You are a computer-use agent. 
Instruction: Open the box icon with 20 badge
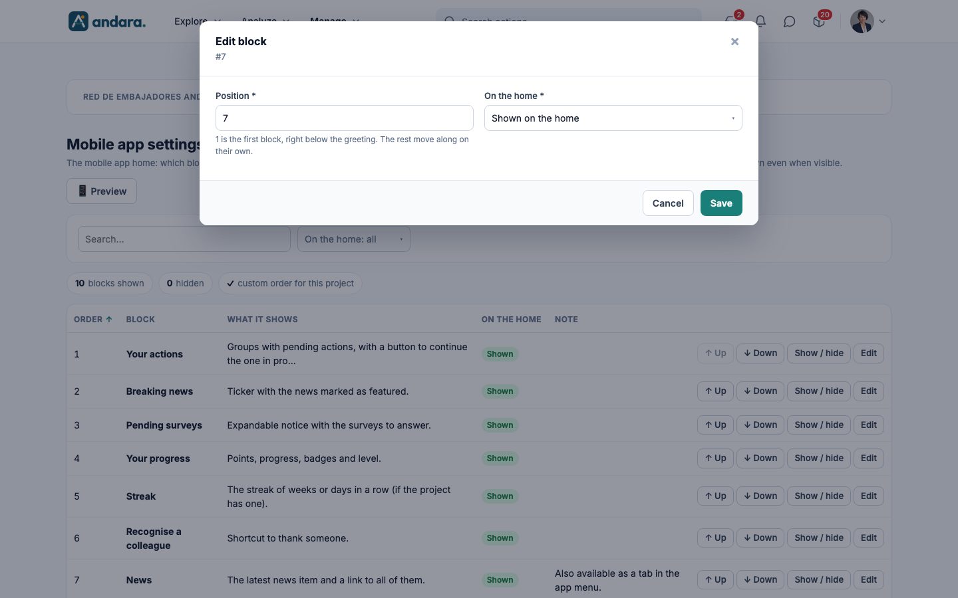[820, 21]
